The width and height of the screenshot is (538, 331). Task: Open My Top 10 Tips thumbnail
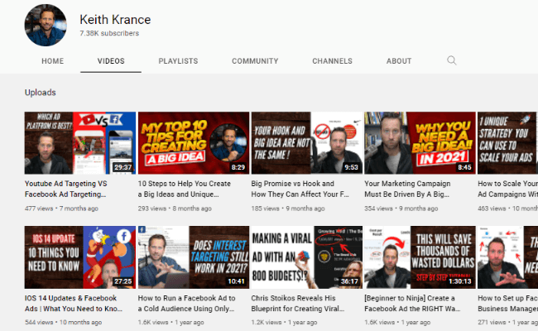click(194, 142)
